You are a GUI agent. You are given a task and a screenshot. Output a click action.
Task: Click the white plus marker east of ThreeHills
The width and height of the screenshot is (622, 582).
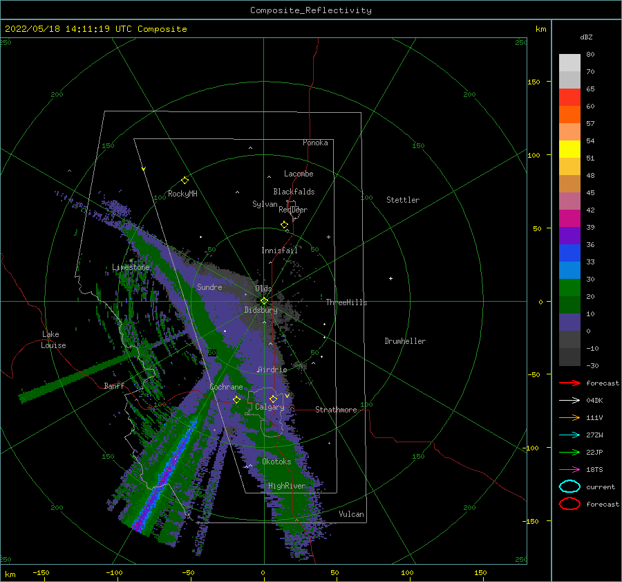click(390, 278)
